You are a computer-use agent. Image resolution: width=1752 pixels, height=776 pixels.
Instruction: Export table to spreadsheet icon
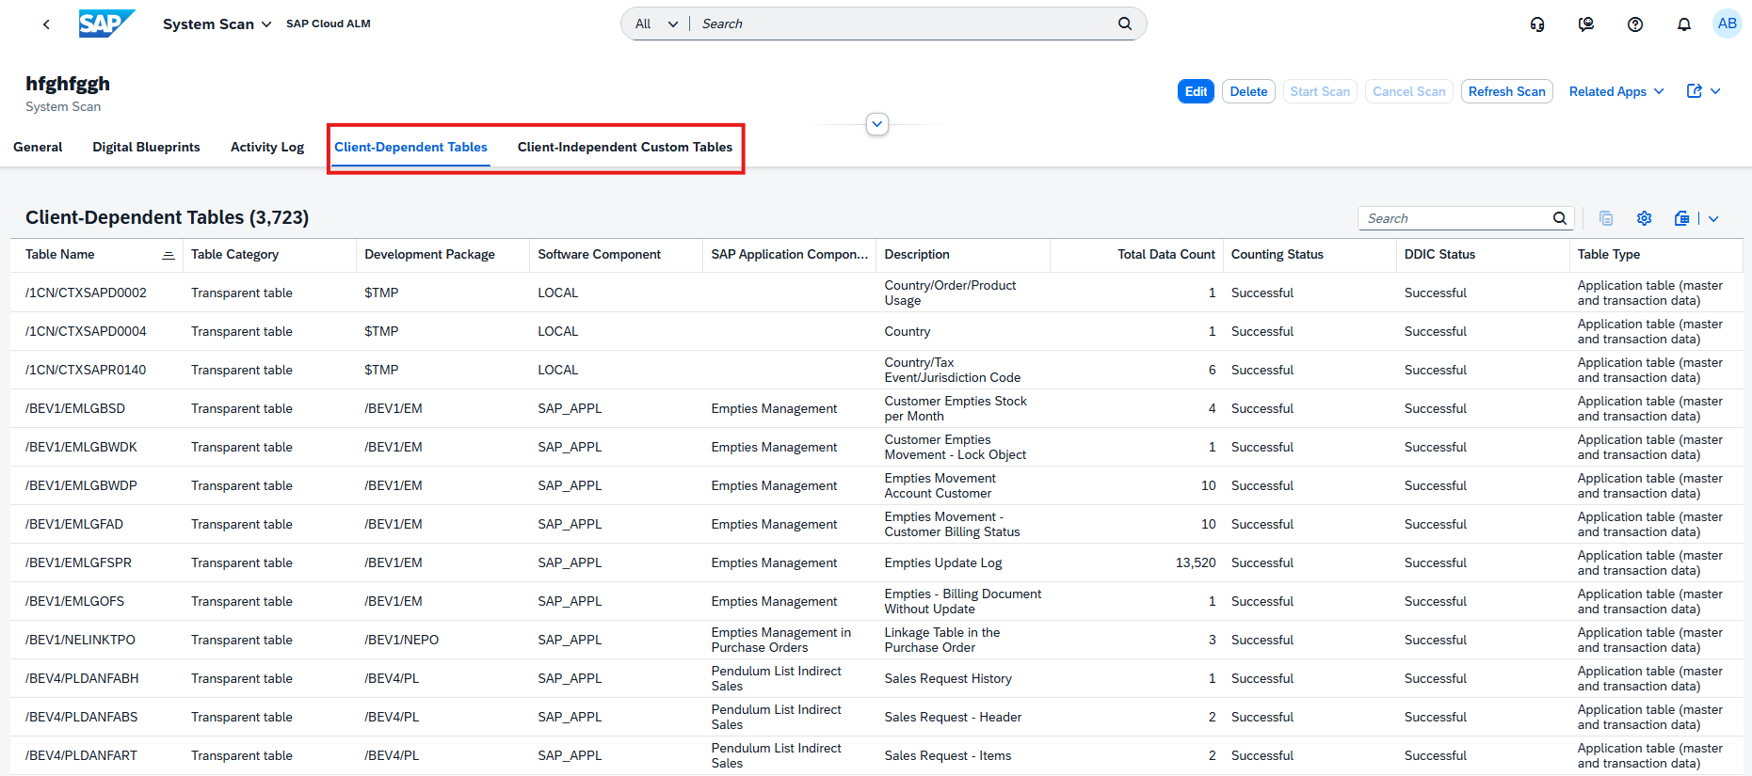1681,218
